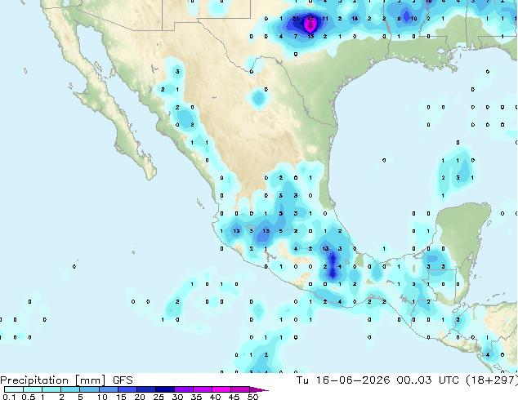Click the "7" precipitation value on the map
The image size is (518, 400).
tap(296, 36)
